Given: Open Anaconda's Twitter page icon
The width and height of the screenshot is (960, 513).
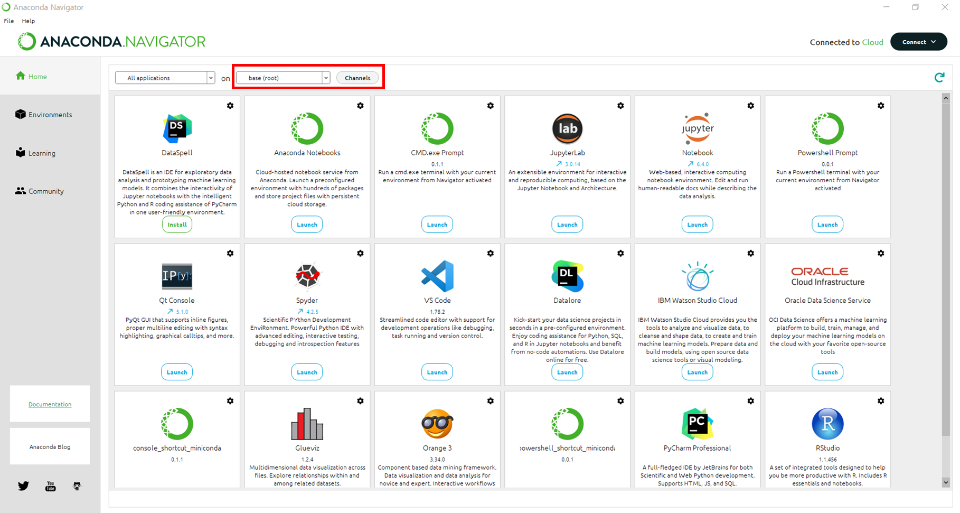Looking at the screenshot, I should [23, 486].
